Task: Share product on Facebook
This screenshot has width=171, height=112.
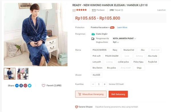Action: coord(21,85)
